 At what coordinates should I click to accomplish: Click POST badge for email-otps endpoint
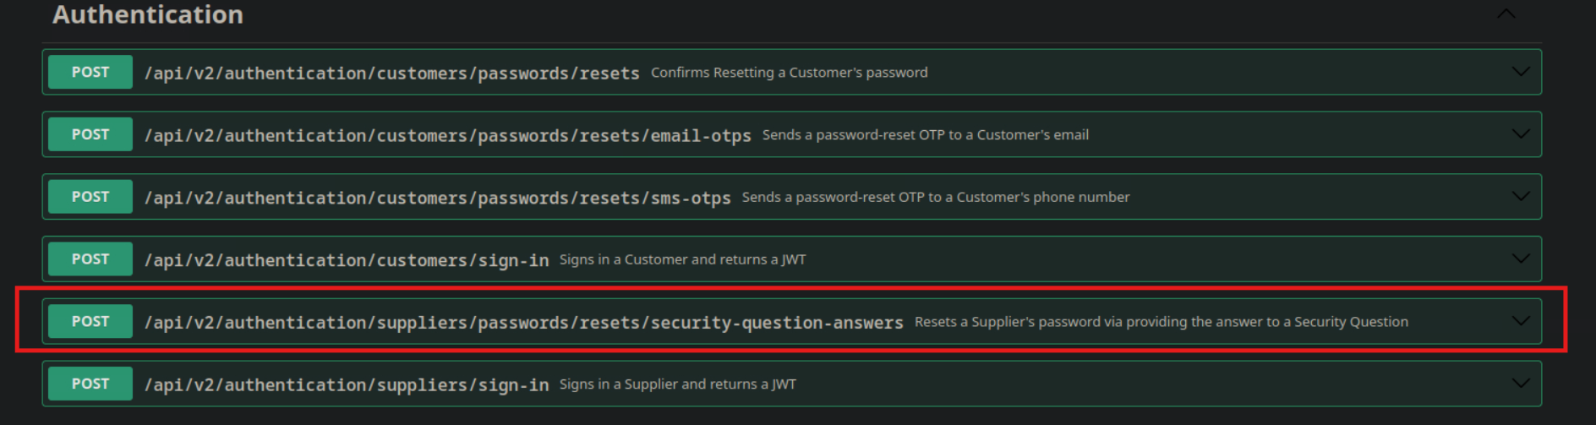[x=90, y=134]
